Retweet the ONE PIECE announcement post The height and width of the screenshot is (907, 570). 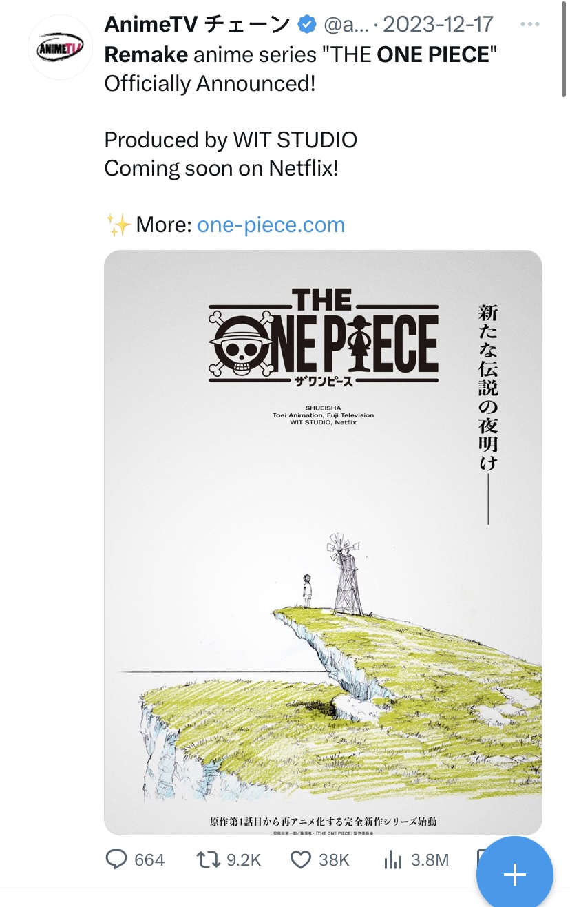206,859
